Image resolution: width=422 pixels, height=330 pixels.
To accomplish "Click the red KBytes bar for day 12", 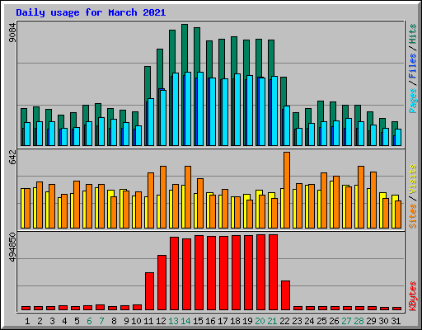I will coord(162,282).
